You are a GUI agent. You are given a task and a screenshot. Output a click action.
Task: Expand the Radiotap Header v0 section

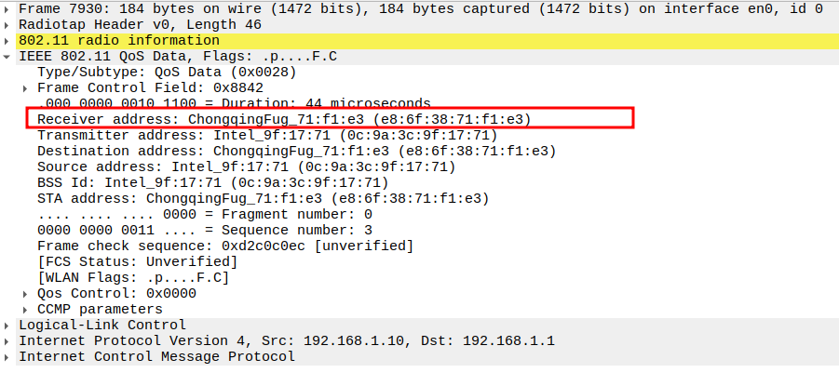pos(8,24)
